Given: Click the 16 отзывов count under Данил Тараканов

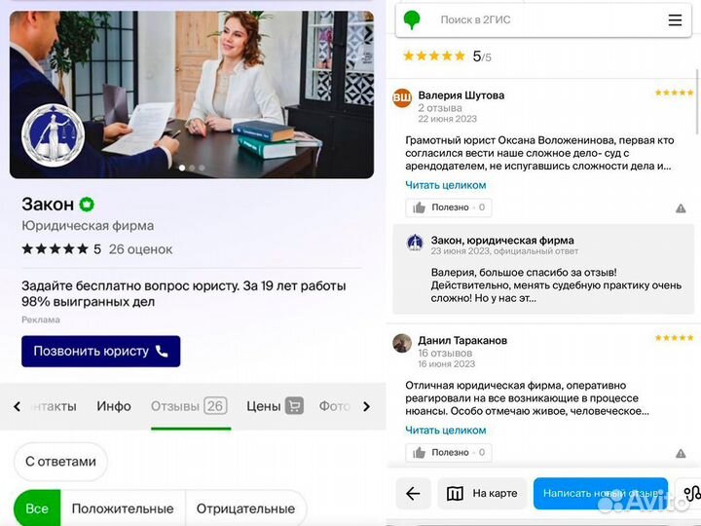Looking at the screenshot, I should pos(445,353).
